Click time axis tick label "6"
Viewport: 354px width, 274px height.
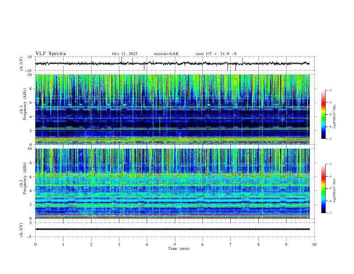[202, 244]
